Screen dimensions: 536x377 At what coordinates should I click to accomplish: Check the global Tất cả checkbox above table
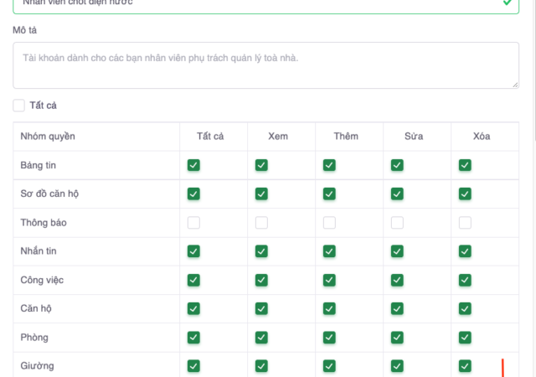[19, 106]
